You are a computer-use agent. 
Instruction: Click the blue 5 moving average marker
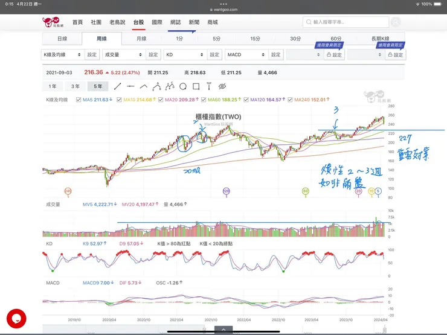coord(378,191)
